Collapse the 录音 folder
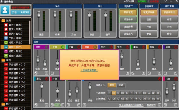The height and width of the screenshot is (110, 179). pos(3,60)
